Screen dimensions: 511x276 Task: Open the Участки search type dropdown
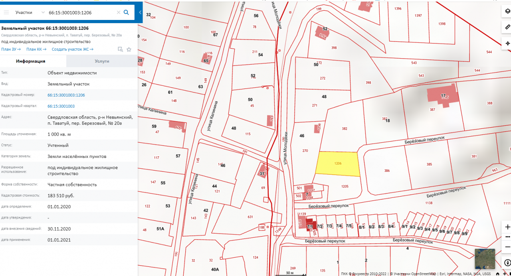[x=30, y=12]
